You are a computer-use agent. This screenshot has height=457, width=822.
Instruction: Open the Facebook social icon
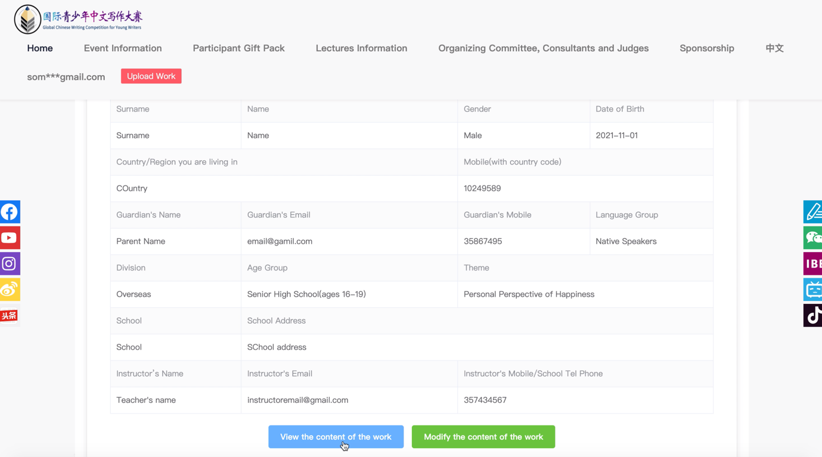10,212
